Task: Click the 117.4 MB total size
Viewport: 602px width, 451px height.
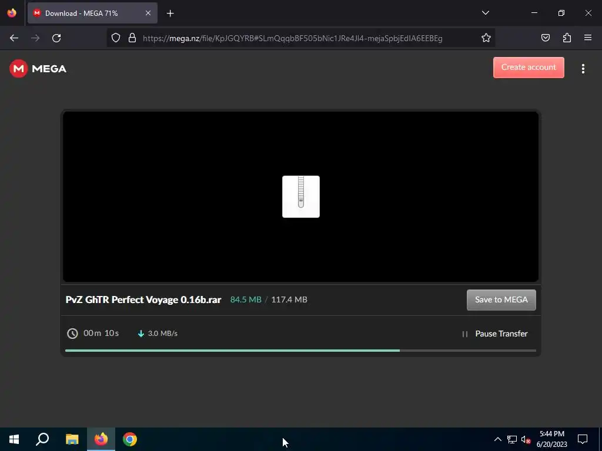Action: (289, 299)
